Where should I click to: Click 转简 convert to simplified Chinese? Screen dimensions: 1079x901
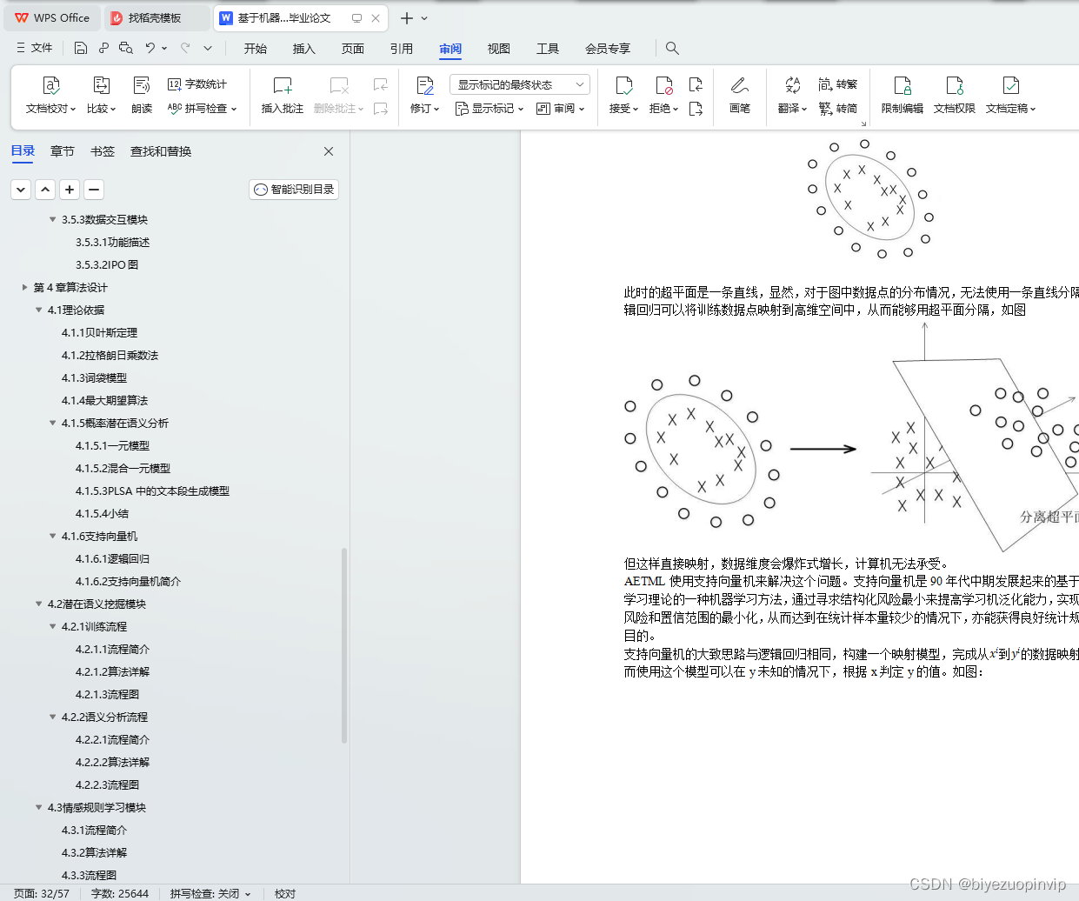tap(838, 109)
